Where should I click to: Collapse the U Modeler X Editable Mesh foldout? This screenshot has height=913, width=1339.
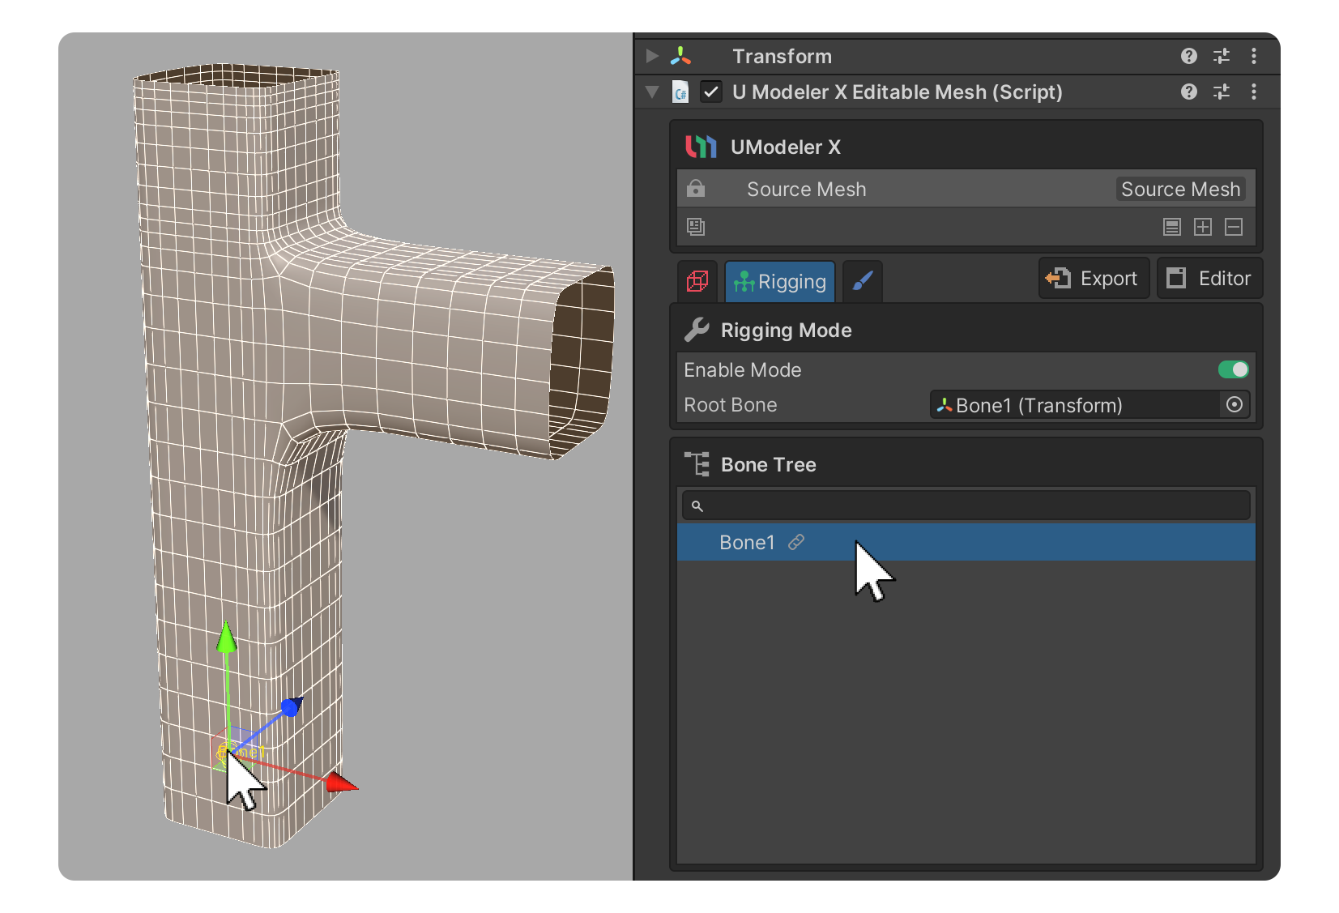tap(652, 92)
